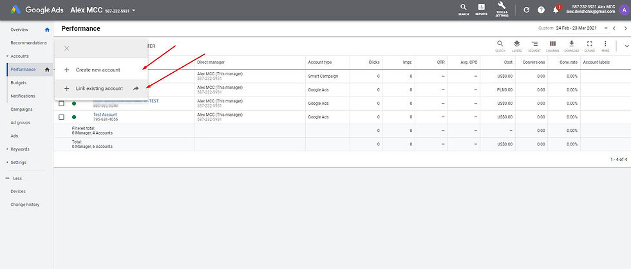Go to next date range arrow

point(625,28)
